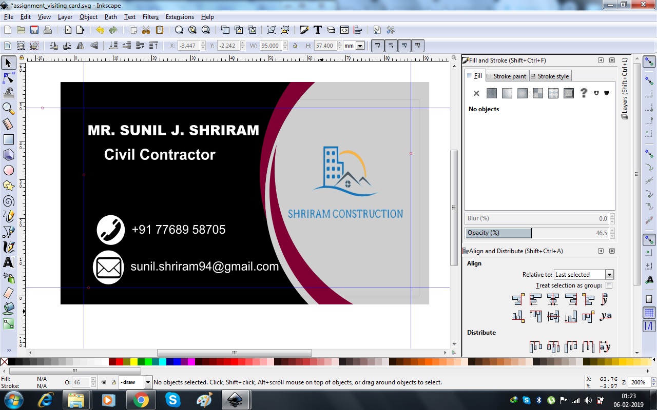Open the current layer dropdown showing draw

tap(136, 382)
